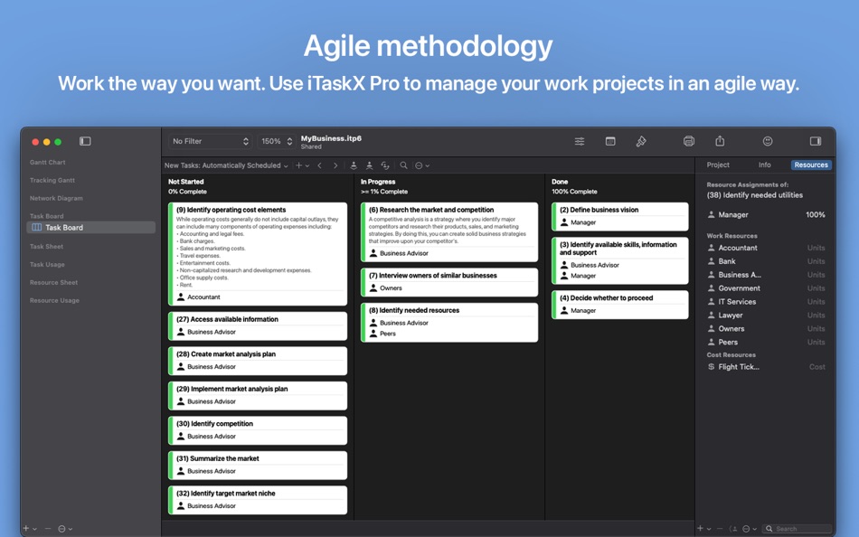Open the share icon in the toolbar
This screenshot has height=537, width=859.
(720, 141)
